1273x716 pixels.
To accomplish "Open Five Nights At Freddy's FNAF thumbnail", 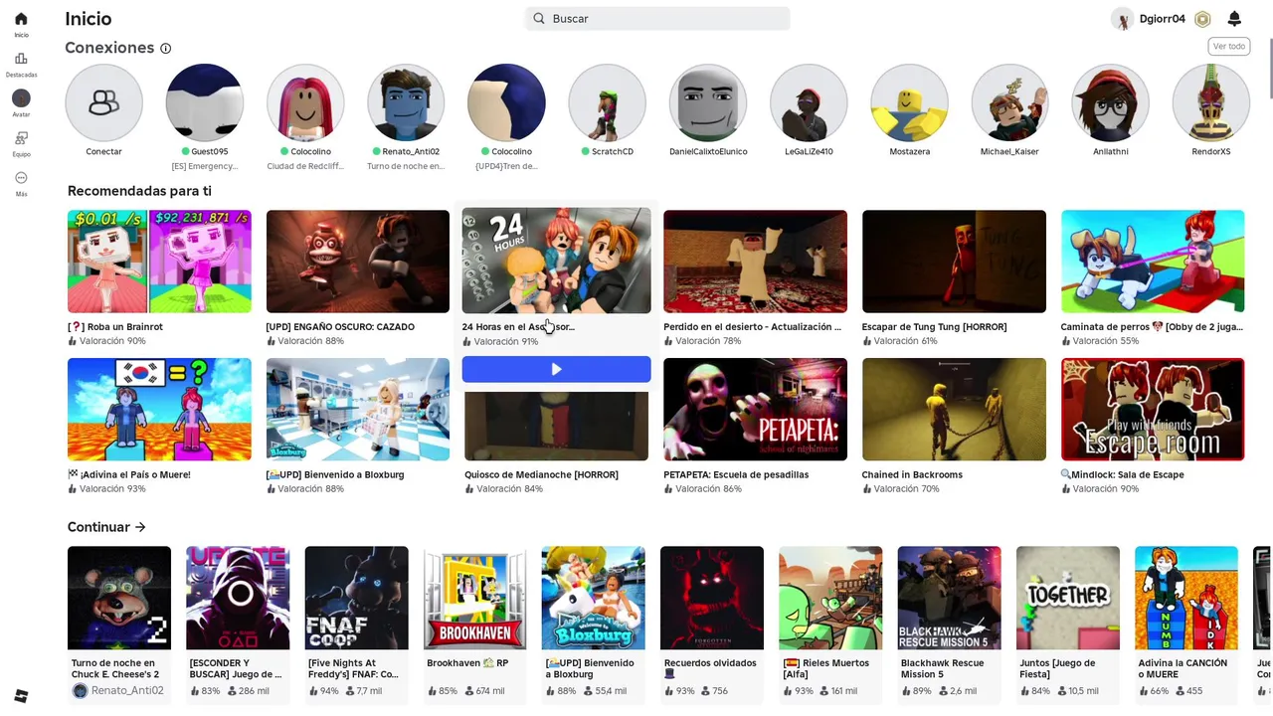I will [356, 598].
